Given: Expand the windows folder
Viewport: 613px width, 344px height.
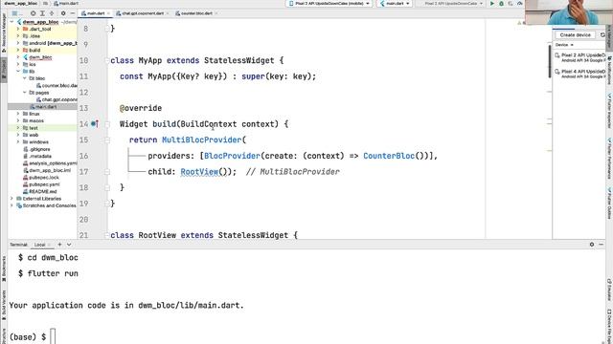Looking at the screenshot, I should [x=18, y=142].
